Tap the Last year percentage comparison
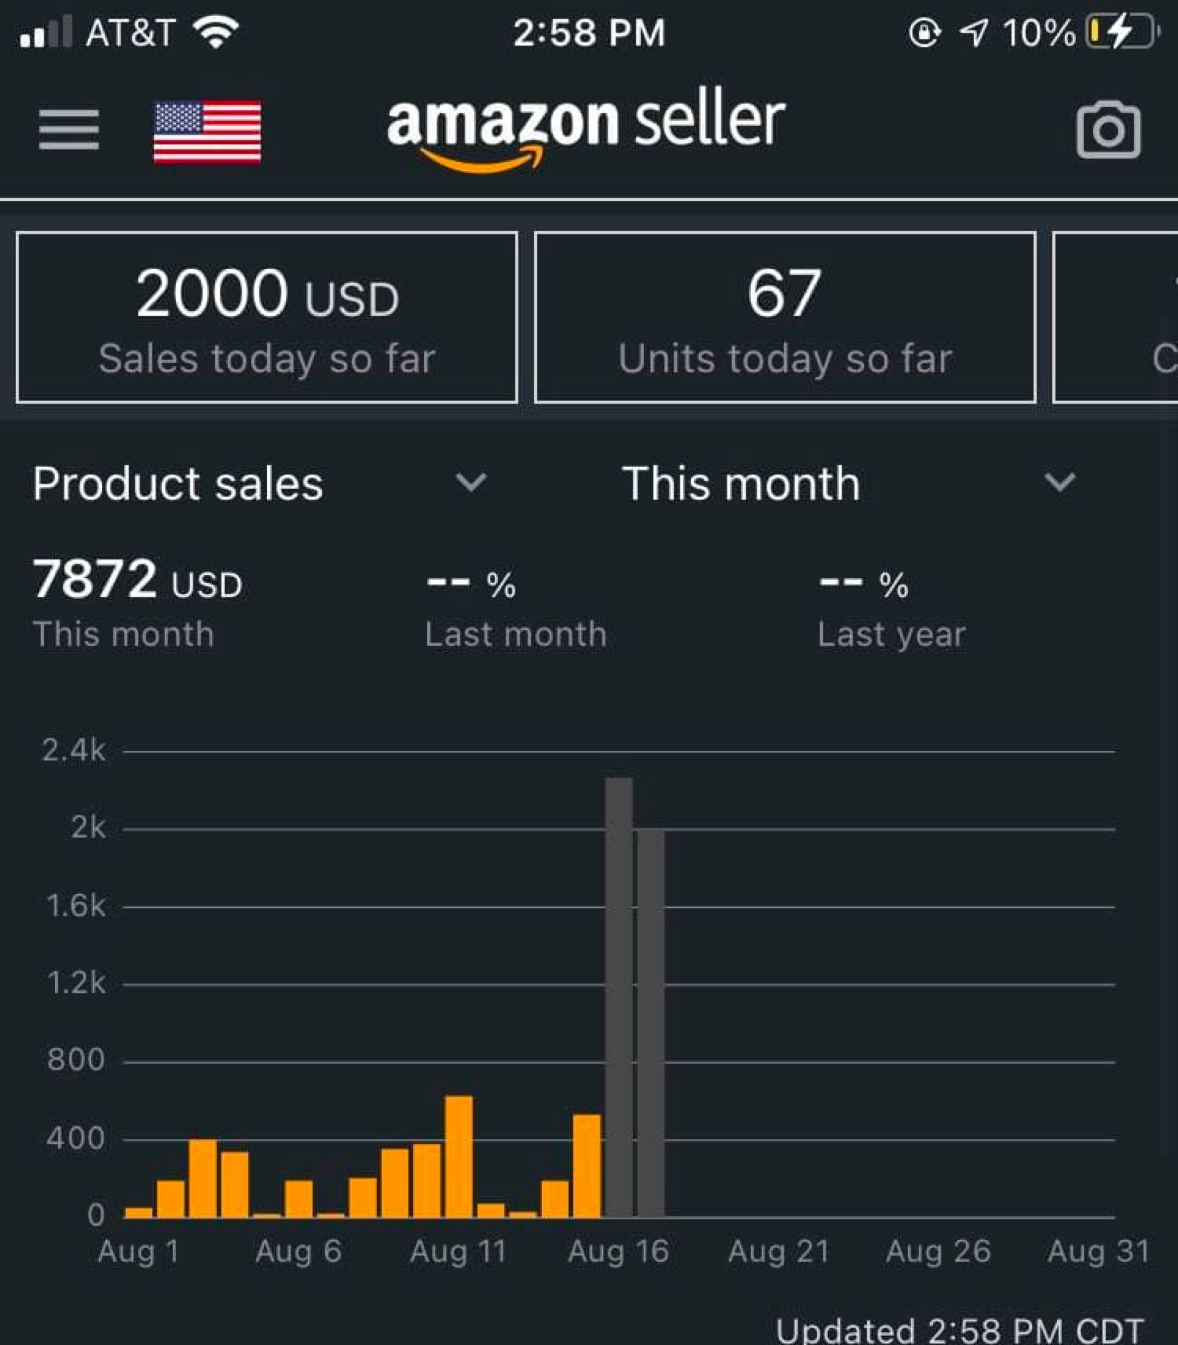Screen dimensions: 1178x1345 [x=864, y=584]
